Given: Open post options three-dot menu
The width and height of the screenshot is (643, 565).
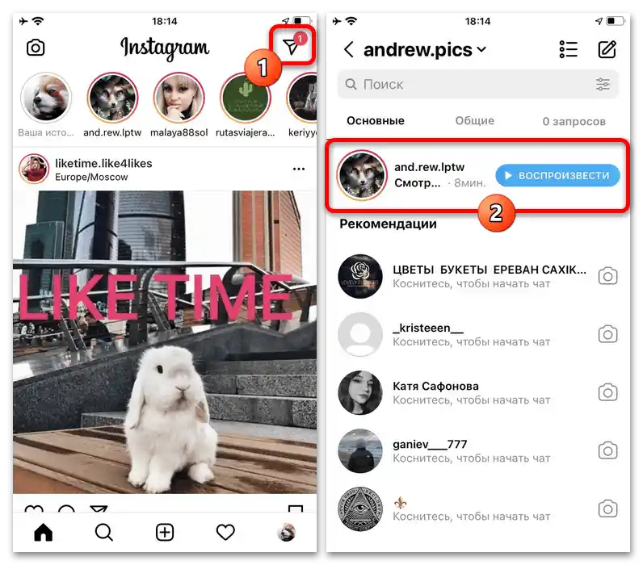Looking at the screenshot, I should tap(299, 169).
